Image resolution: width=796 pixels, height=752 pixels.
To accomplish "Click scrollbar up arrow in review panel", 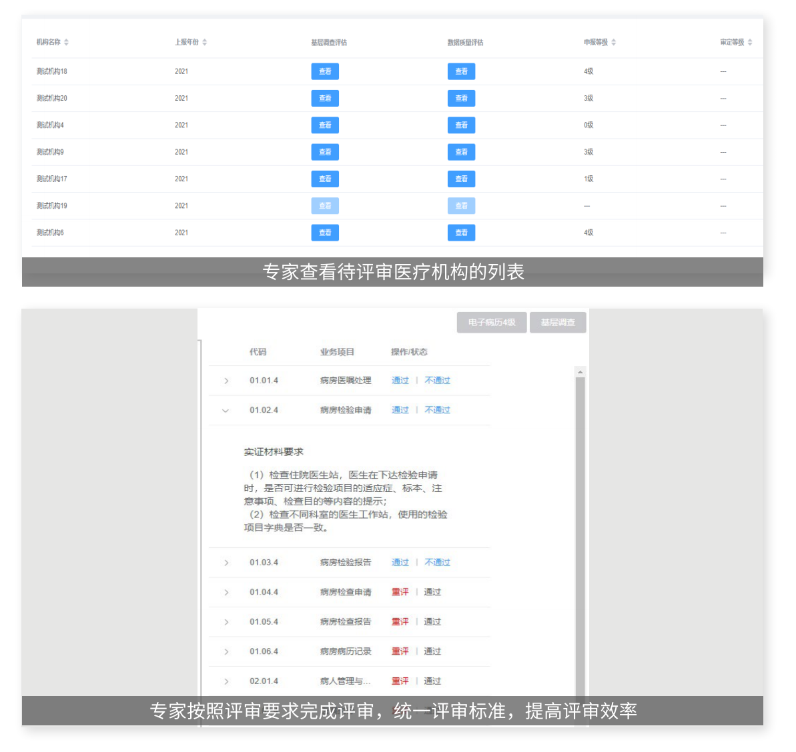I will 580,371.
